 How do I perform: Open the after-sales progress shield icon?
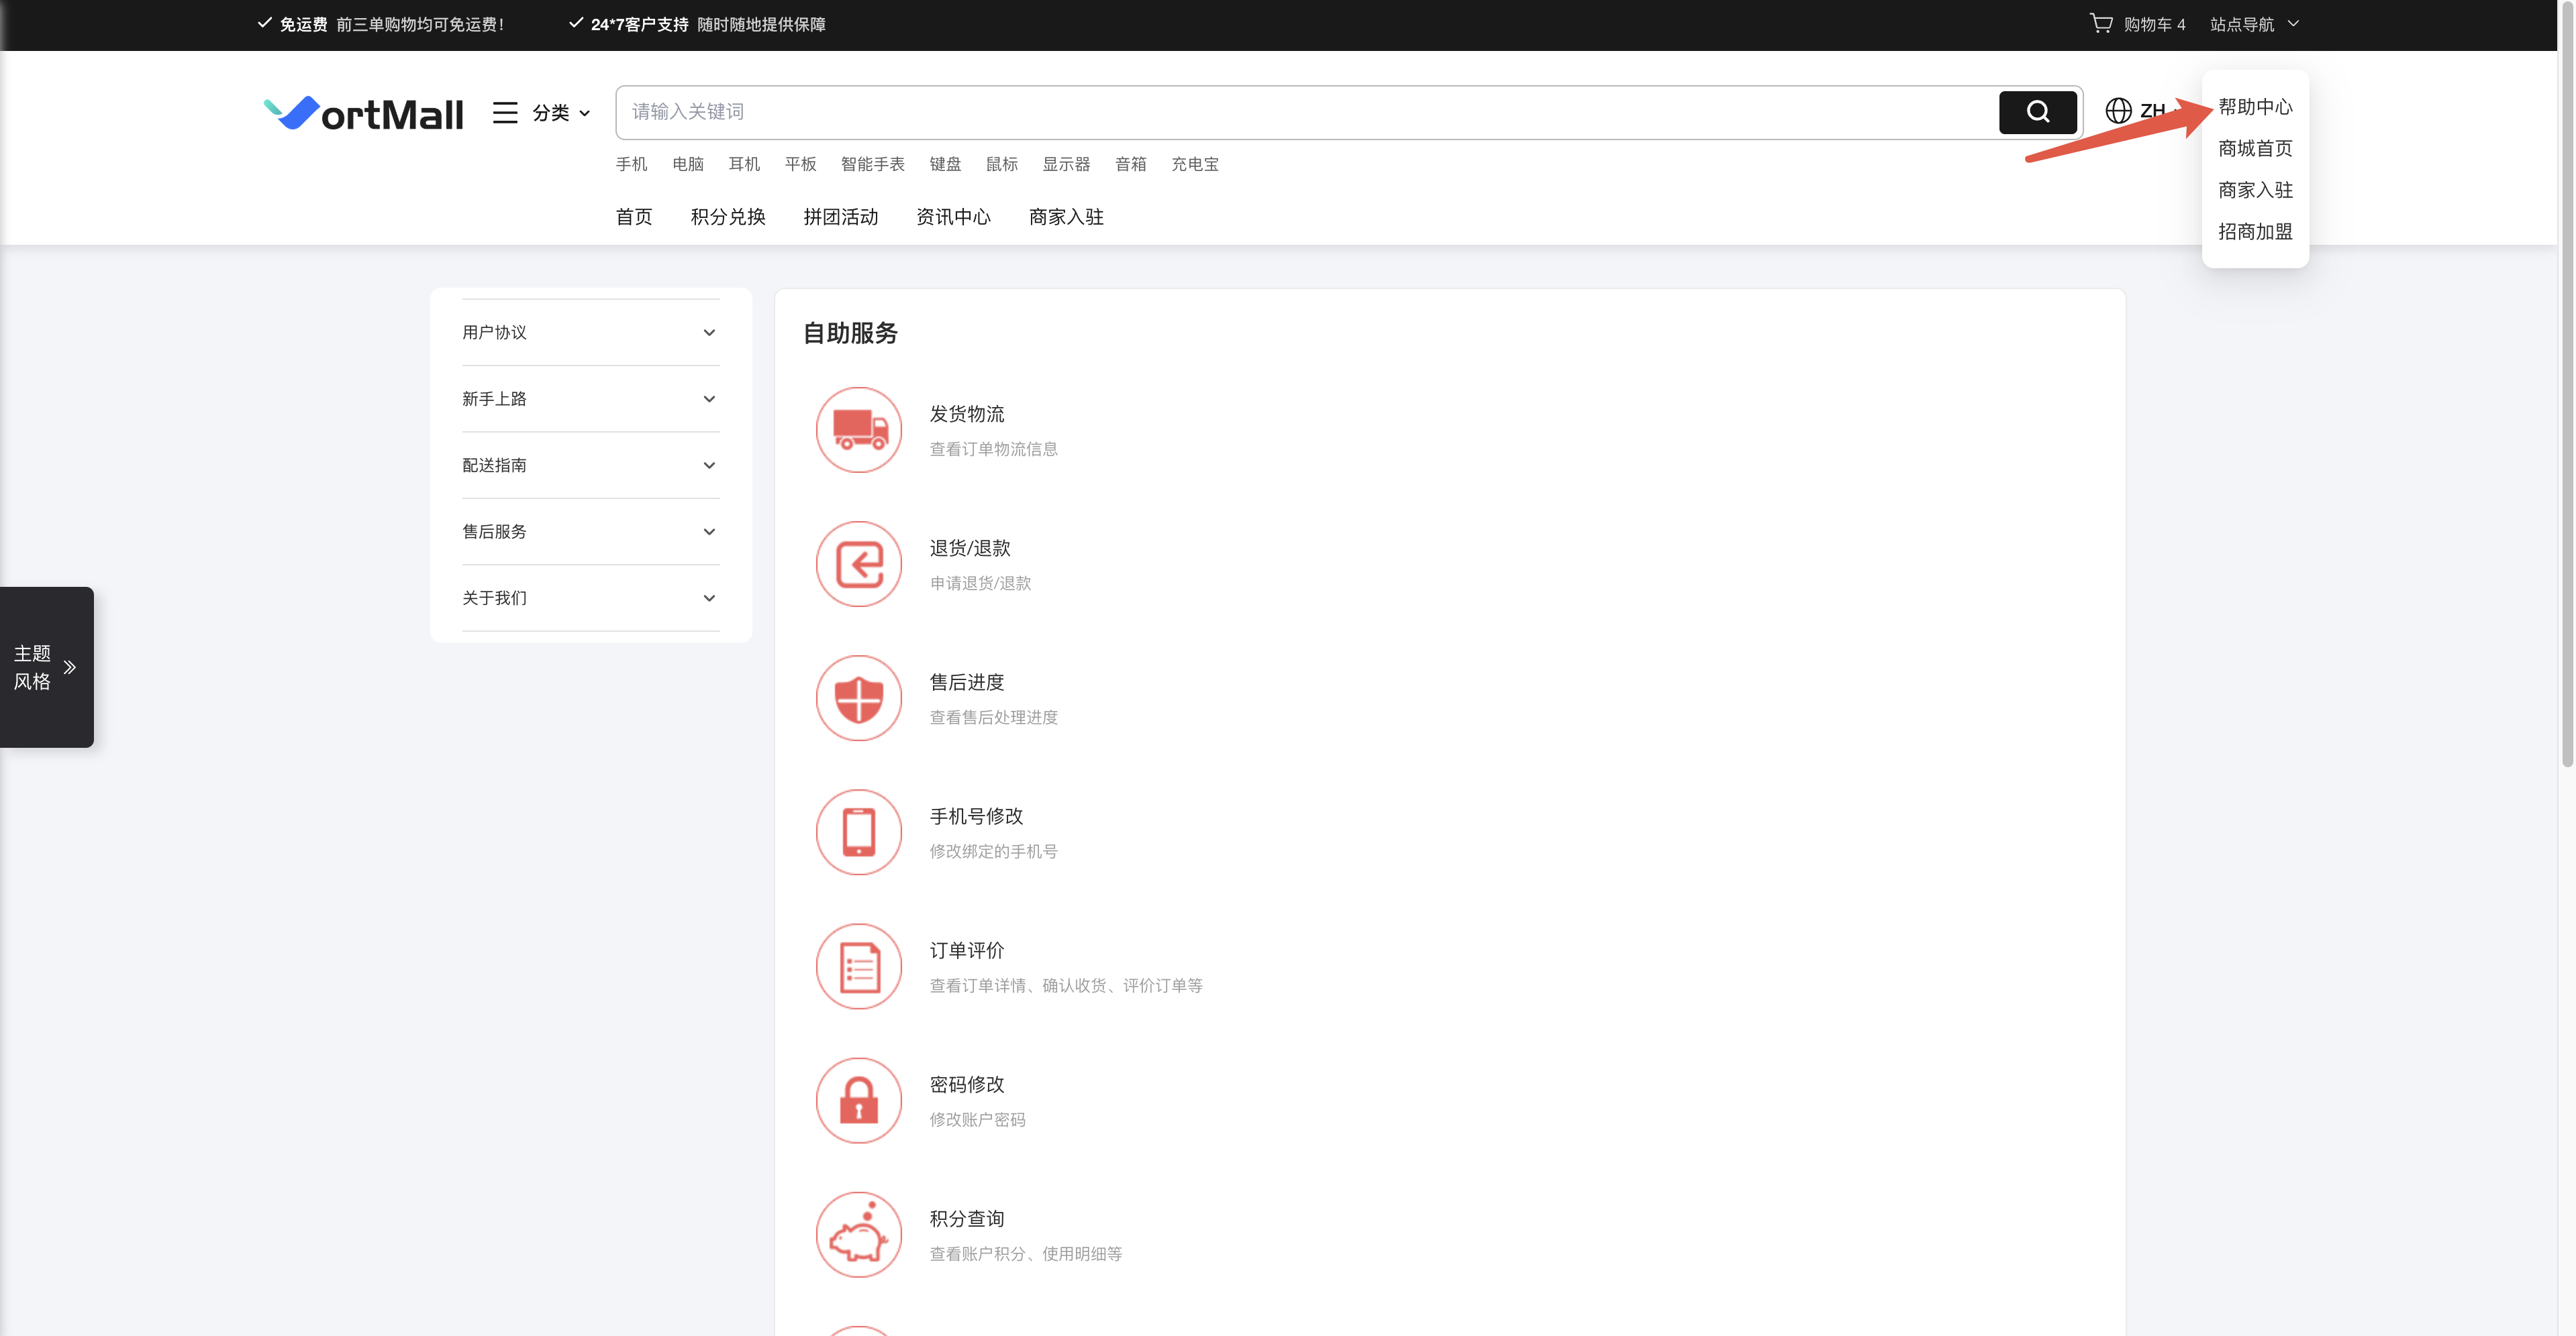tap(858, 698)
